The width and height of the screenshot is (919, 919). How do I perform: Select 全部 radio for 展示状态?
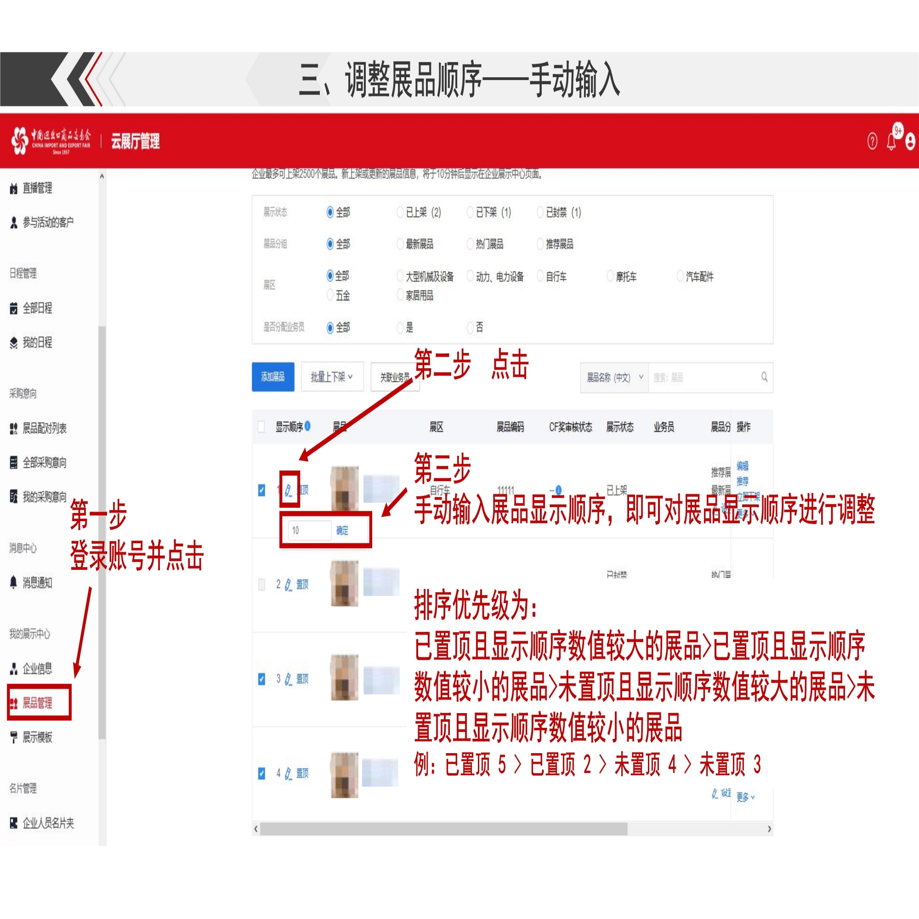pos(330,212)
